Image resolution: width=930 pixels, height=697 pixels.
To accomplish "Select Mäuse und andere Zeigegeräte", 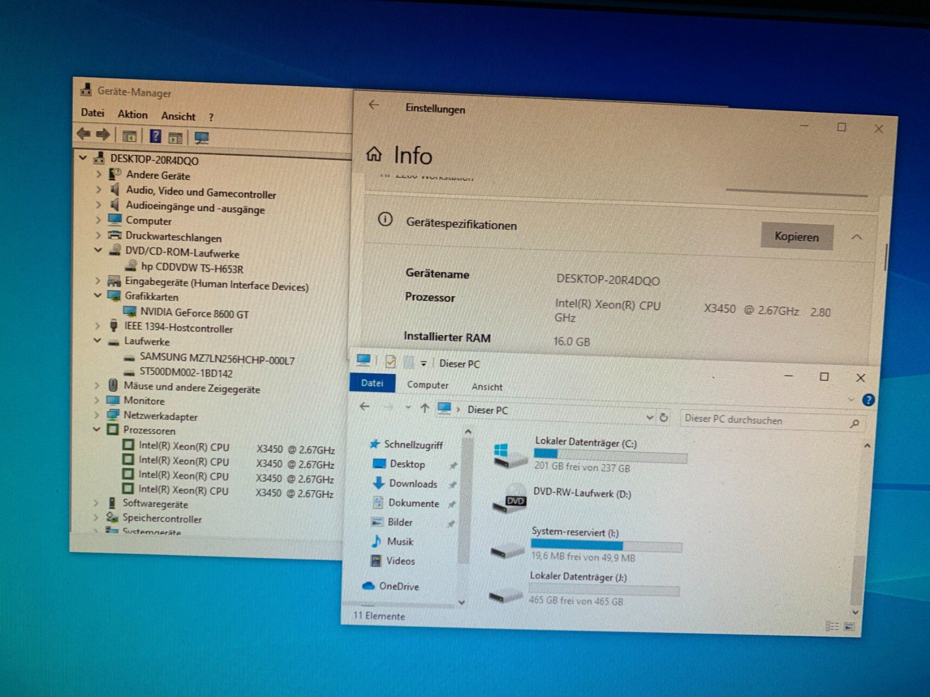I will pos(192,387).
